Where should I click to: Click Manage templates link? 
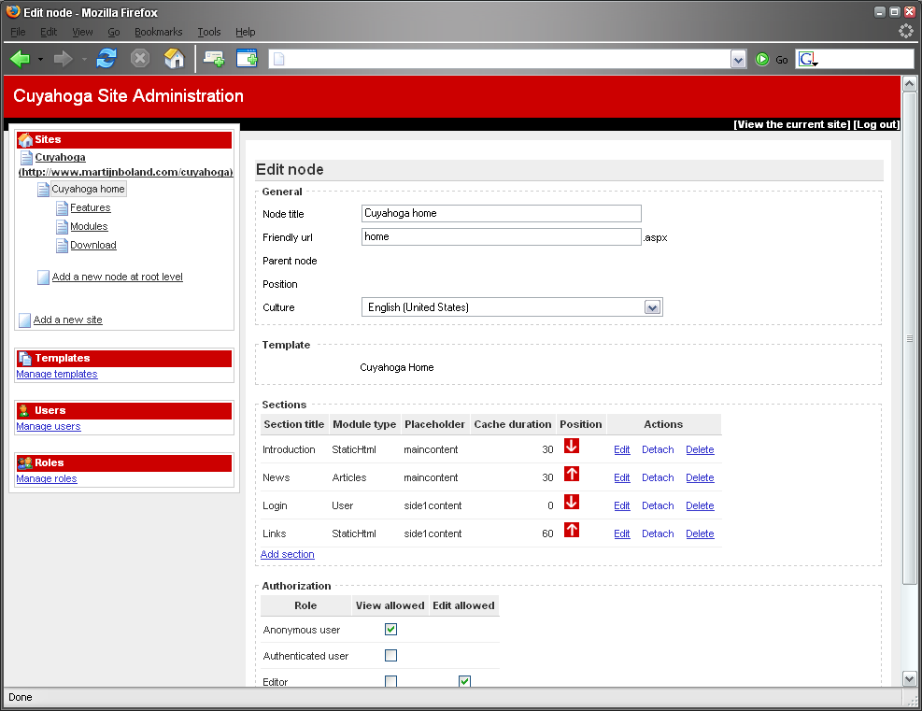57,374
